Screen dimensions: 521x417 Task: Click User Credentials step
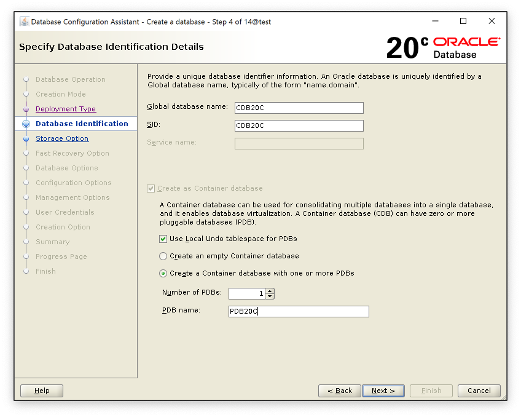(65, 212)
